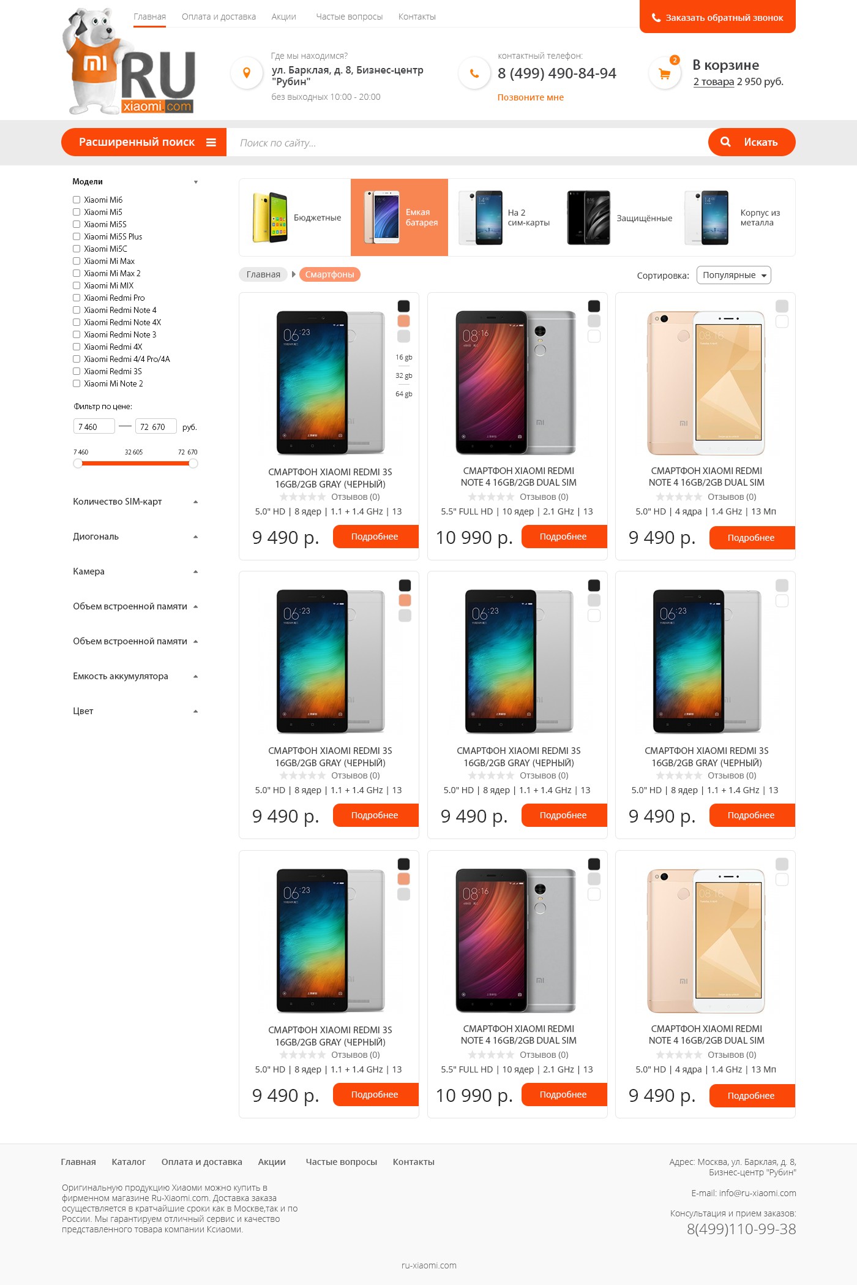Click the Mi RU xiaomi.com bear logo
The width and height of the screenshot is (857, 1285).
coord(129,61)
